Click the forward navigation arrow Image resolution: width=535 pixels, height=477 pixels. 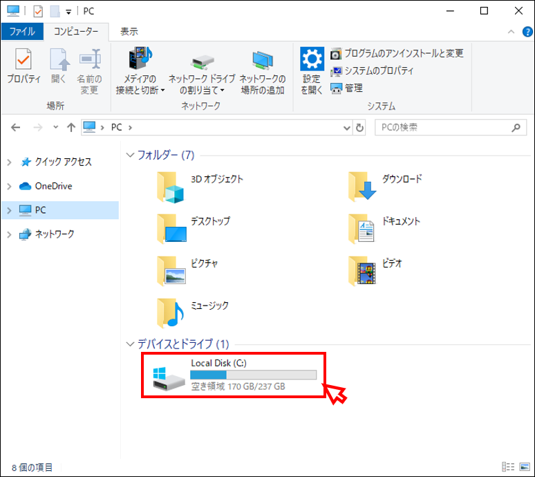[x=38, y=128]
